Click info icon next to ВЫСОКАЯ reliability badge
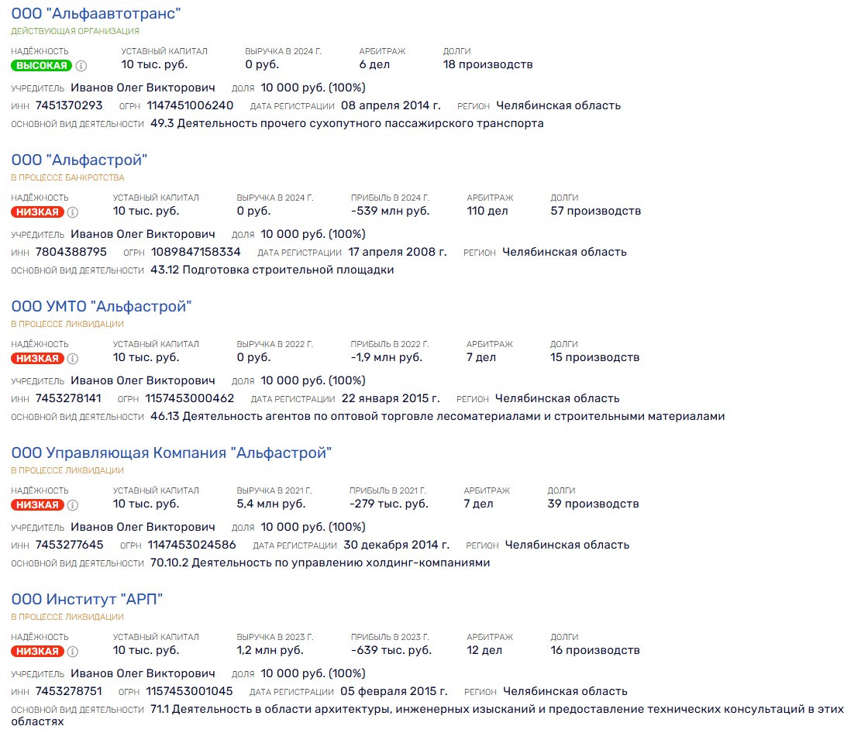Image resolution: width=861 pixels, height=733 pixels. 81,66
